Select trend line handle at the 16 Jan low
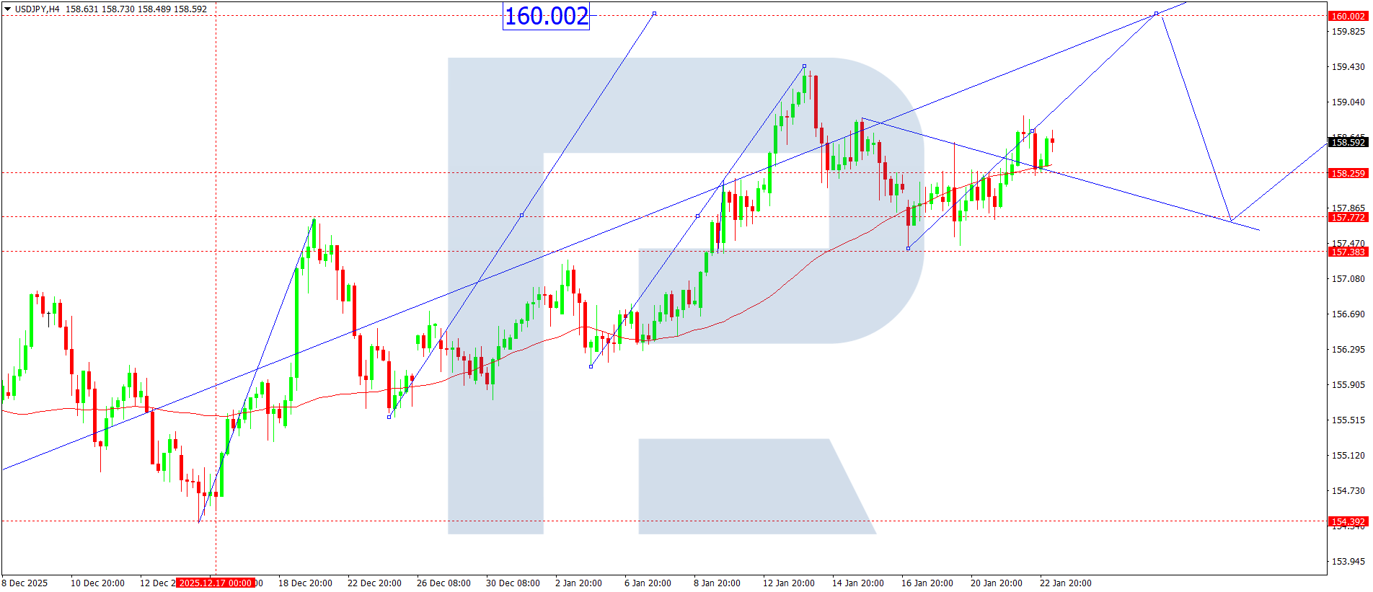This screenshot has height=592, width=1373. (908, 248)
